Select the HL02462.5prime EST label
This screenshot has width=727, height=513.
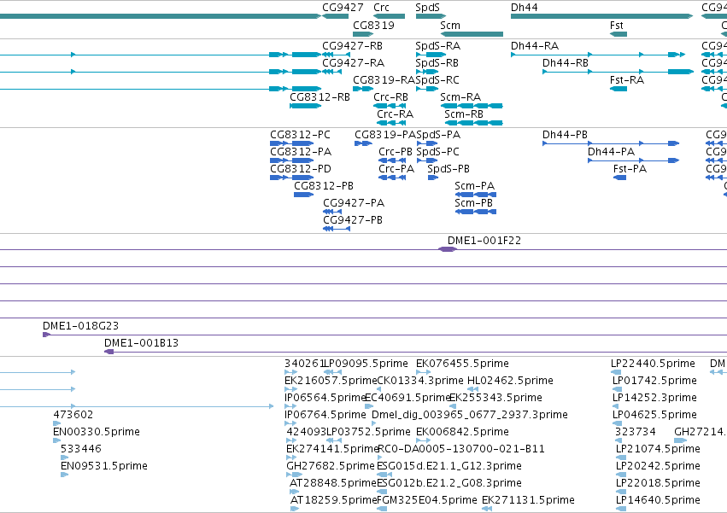coord(510,381)
